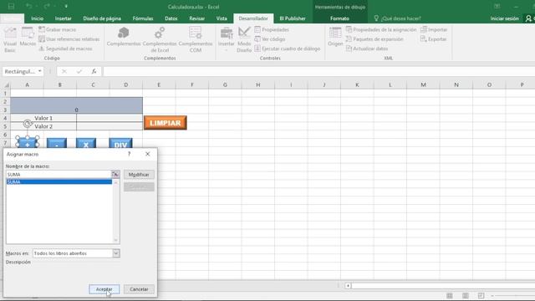Image resolution: width=535 pixels, height=301 pixels.
Task: Open Seguridad de macros
Action: click(x=65, y=48)
